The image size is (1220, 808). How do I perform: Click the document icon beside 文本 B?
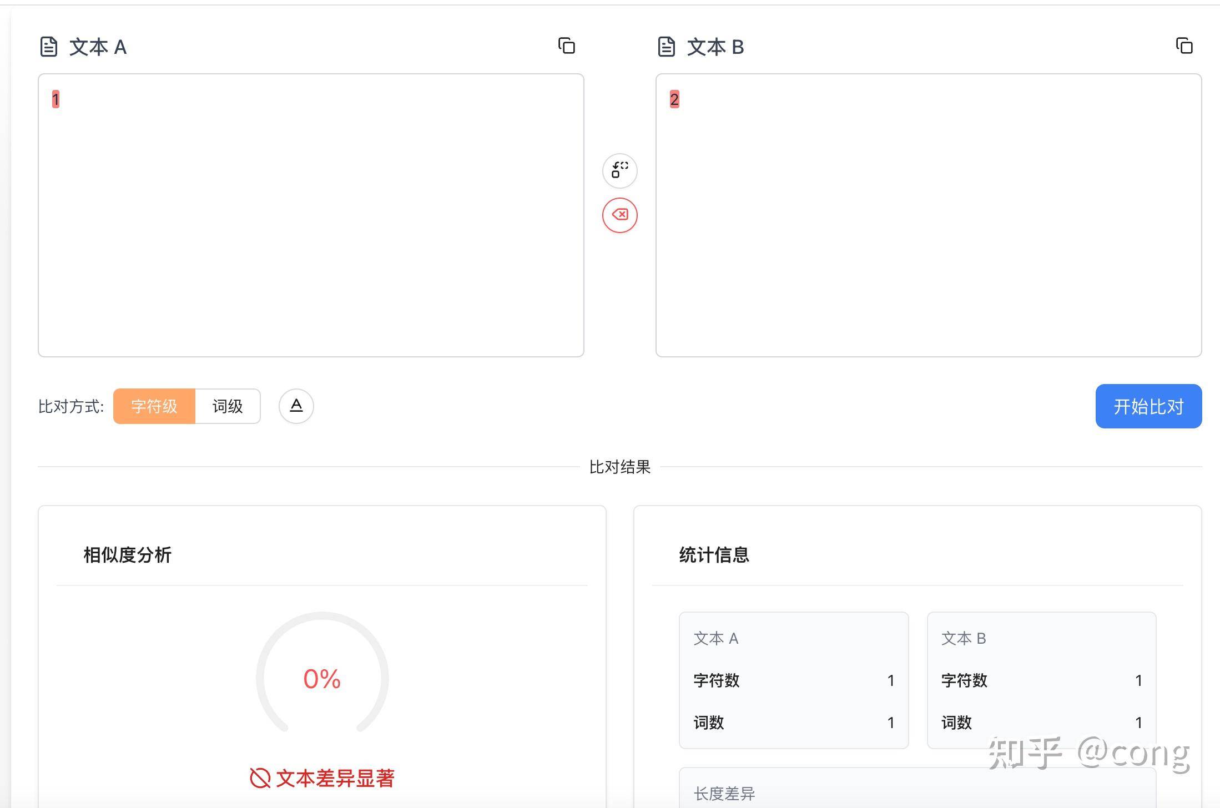coord(666,47)
